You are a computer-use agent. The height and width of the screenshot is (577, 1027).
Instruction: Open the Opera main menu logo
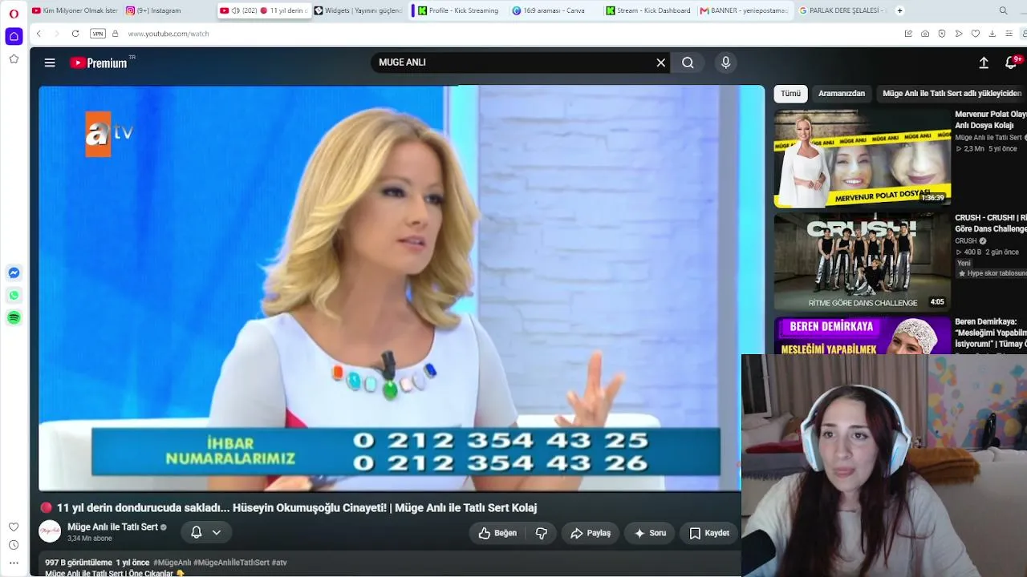[14, 13]
